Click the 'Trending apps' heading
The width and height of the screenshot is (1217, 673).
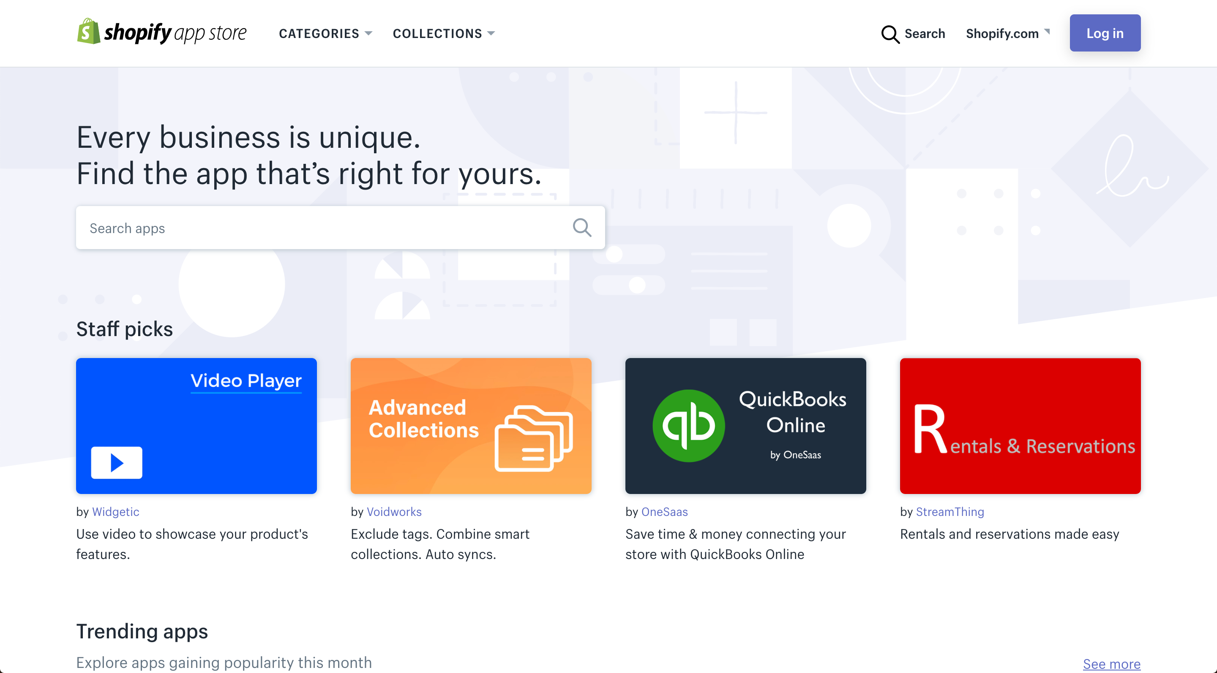142,631
